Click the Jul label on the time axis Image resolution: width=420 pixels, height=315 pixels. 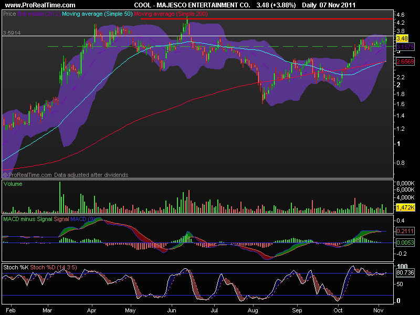click(x=214, y=310)
